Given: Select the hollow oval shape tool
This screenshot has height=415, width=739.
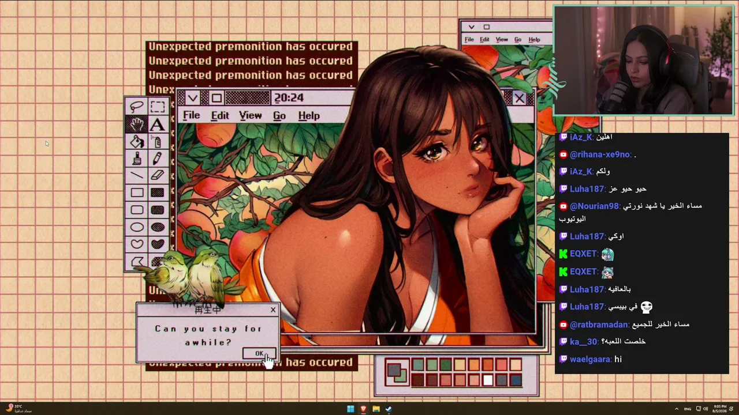Looking at the screenshot, I should (137, 227).
